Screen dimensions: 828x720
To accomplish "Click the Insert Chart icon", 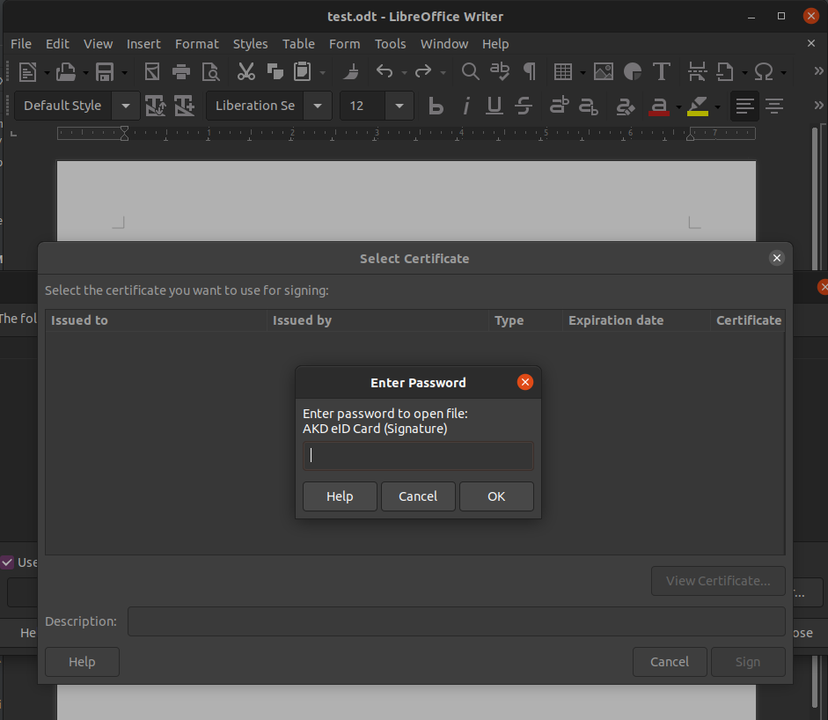I will pos(632,72).
